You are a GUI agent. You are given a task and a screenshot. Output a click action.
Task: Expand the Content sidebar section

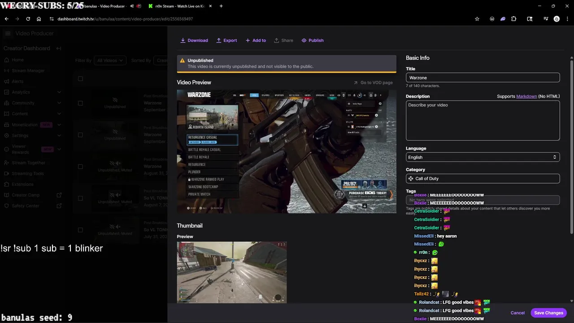click(59, 113)
